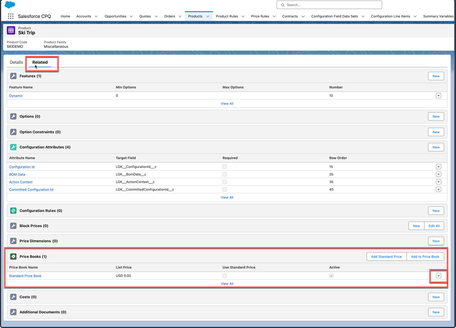
Task: Click the Options section wrench icon
Action: 13,117
